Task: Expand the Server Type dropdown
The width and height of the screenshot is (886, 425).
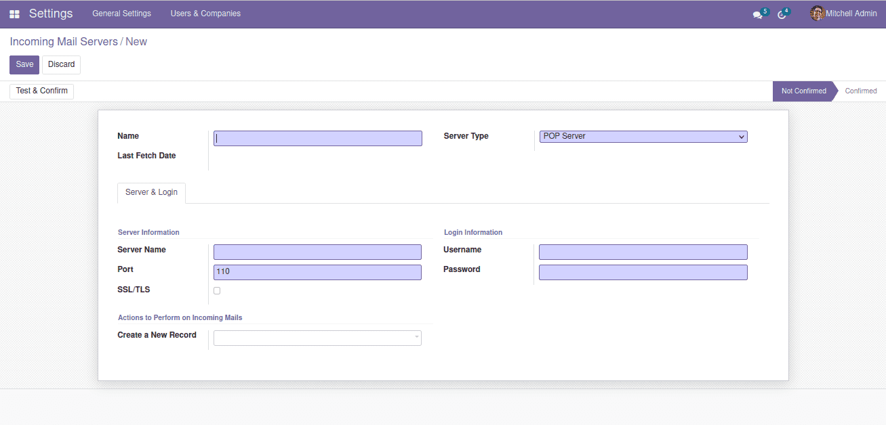Action: tap(643, 137)
